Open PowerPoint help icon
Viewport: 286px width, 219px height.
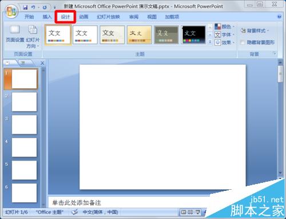tap(279, 17)
